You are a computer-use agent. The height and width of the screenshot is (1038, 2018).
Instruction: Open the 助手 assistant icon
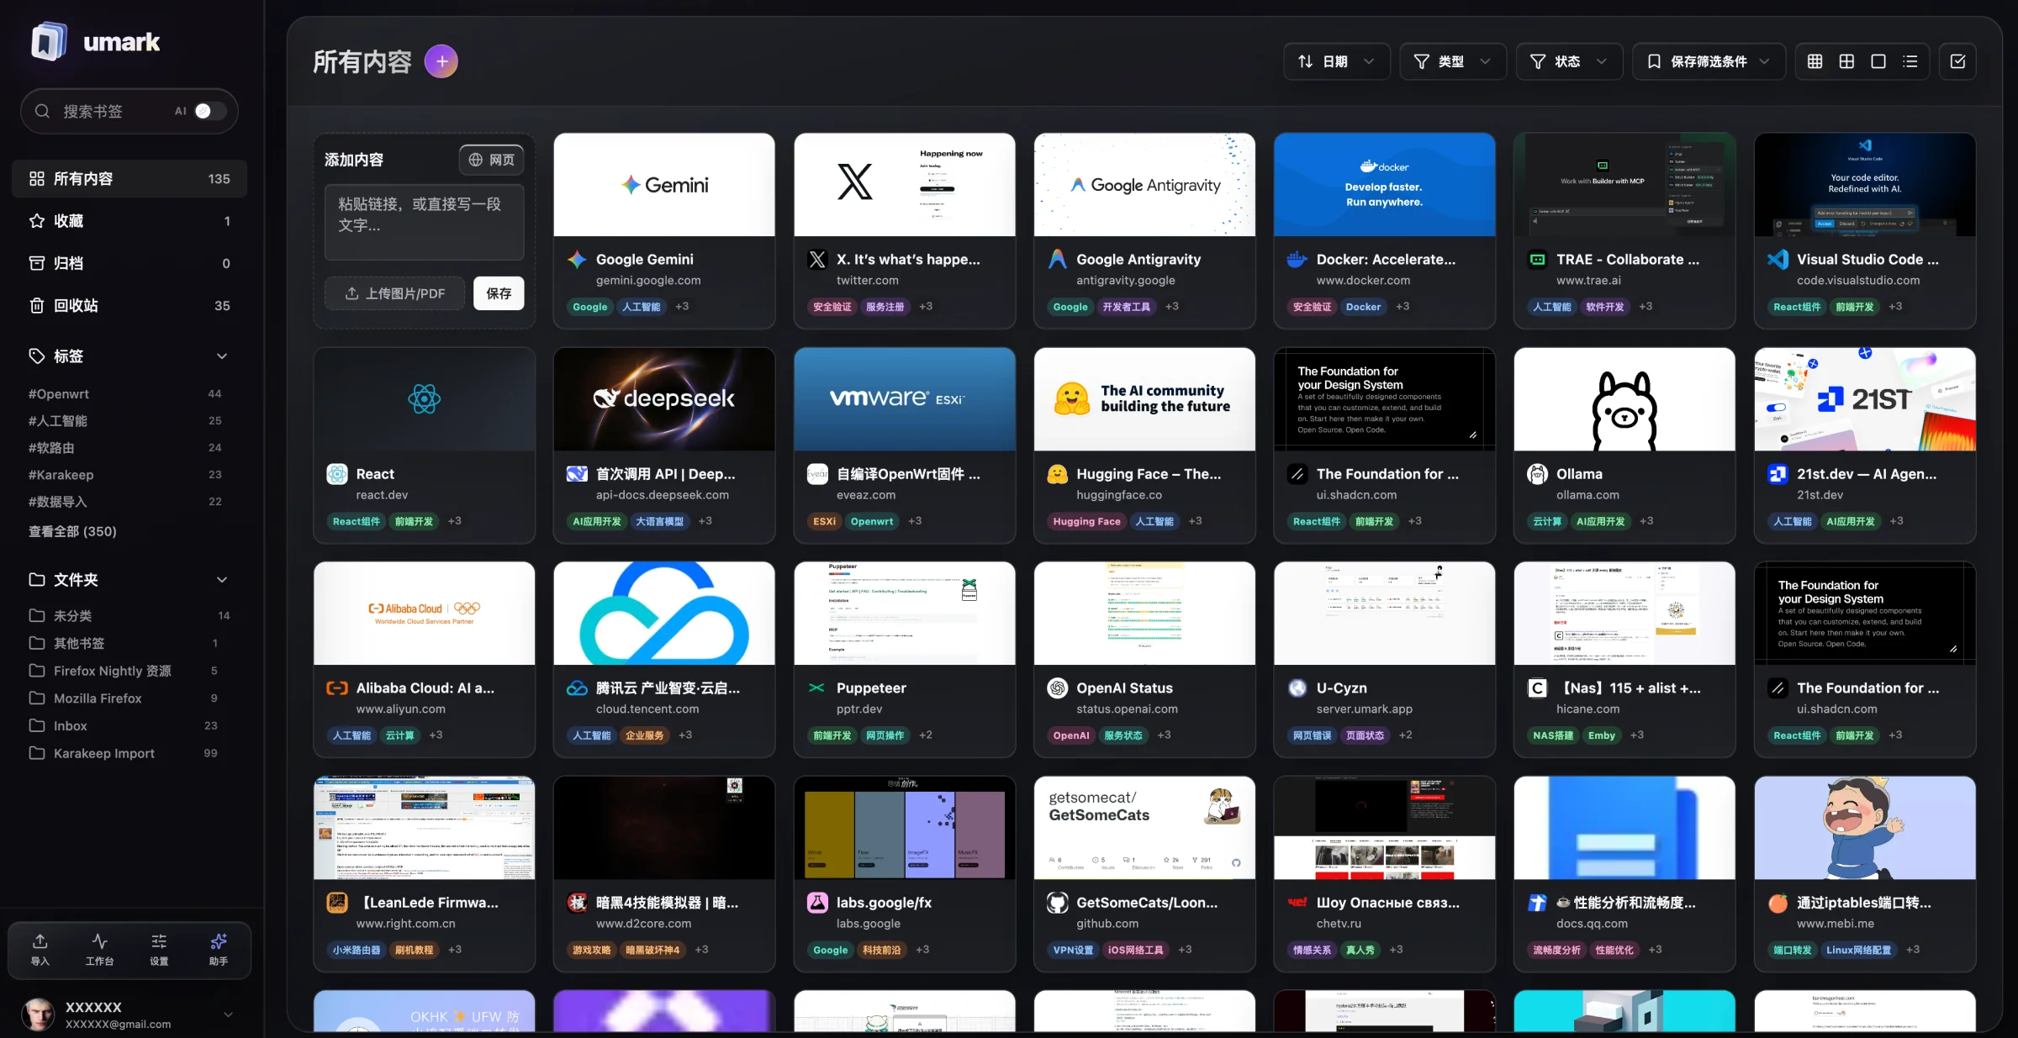pyautogui.click(x=219, y=950)
